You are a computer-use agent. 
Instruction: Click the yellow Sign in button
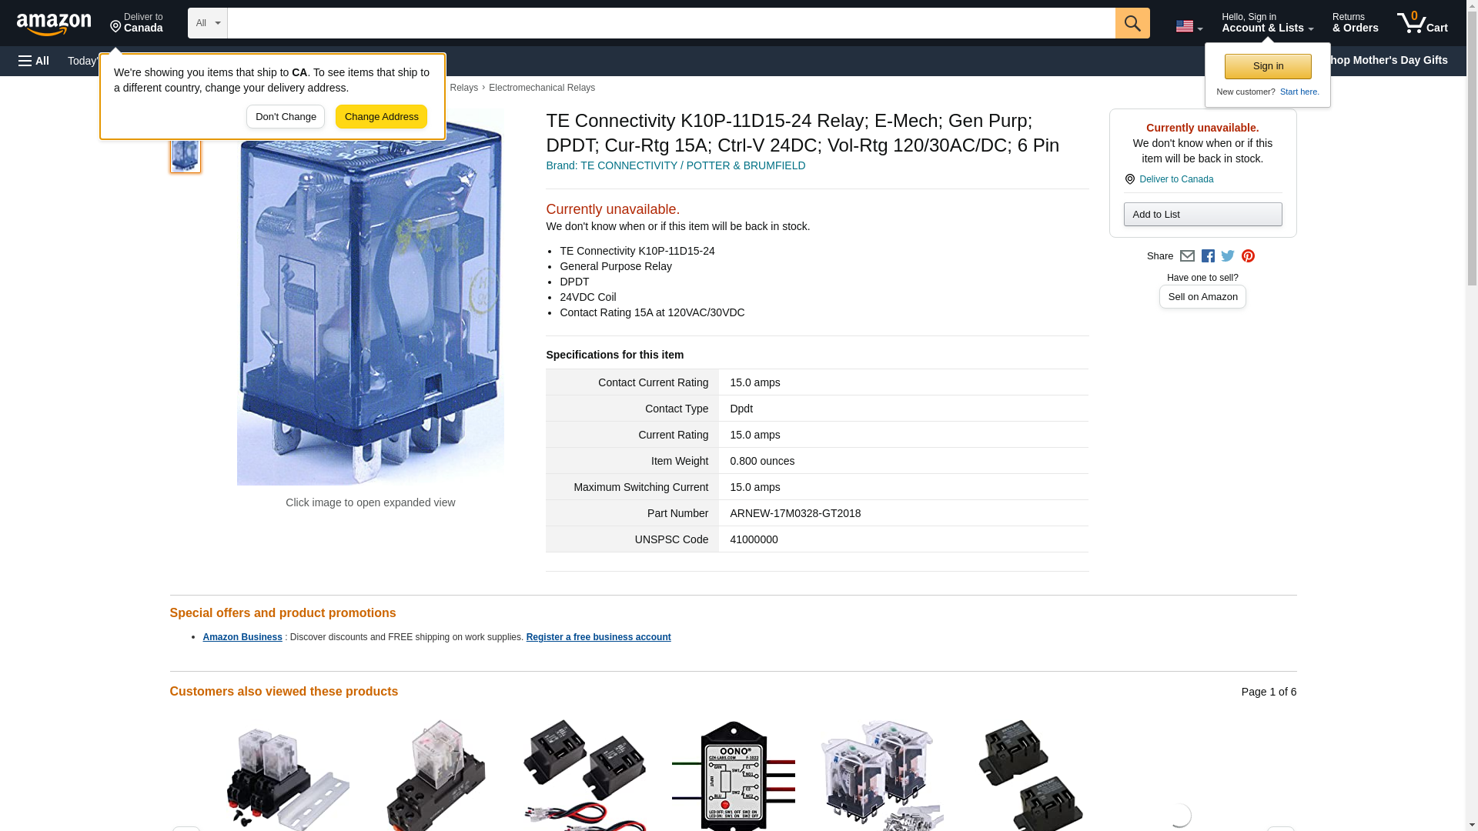(1268, 66)
